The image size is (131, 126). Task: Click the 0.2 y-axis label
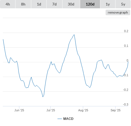point(126,31)
